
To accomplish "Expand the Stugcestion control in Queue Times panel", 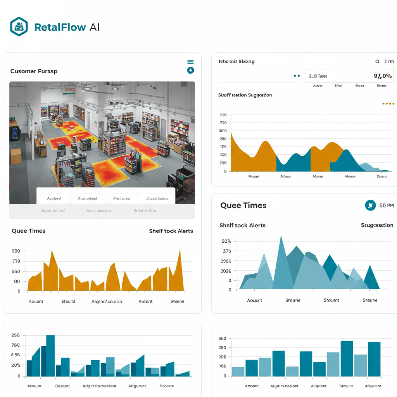I will [377, 225].
